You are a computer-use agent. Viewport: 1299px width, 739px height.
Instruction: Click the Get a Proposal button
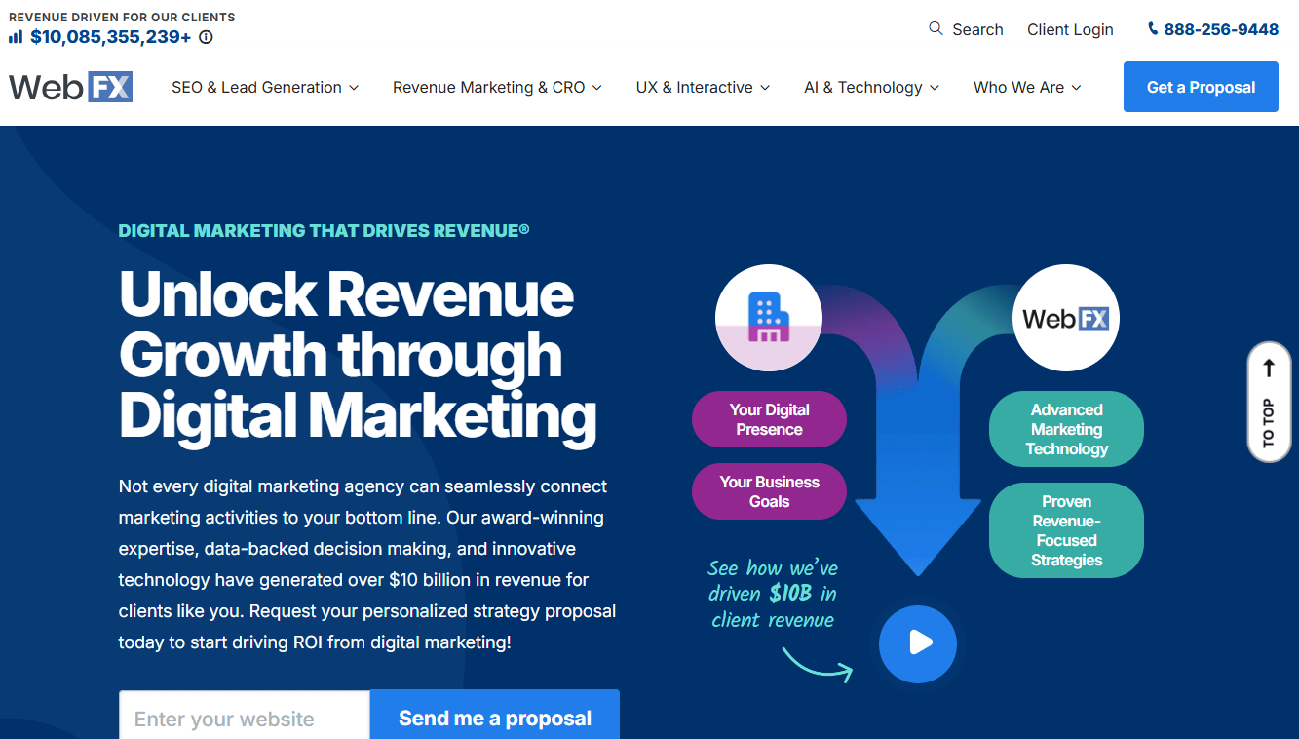pos(1201,87)
